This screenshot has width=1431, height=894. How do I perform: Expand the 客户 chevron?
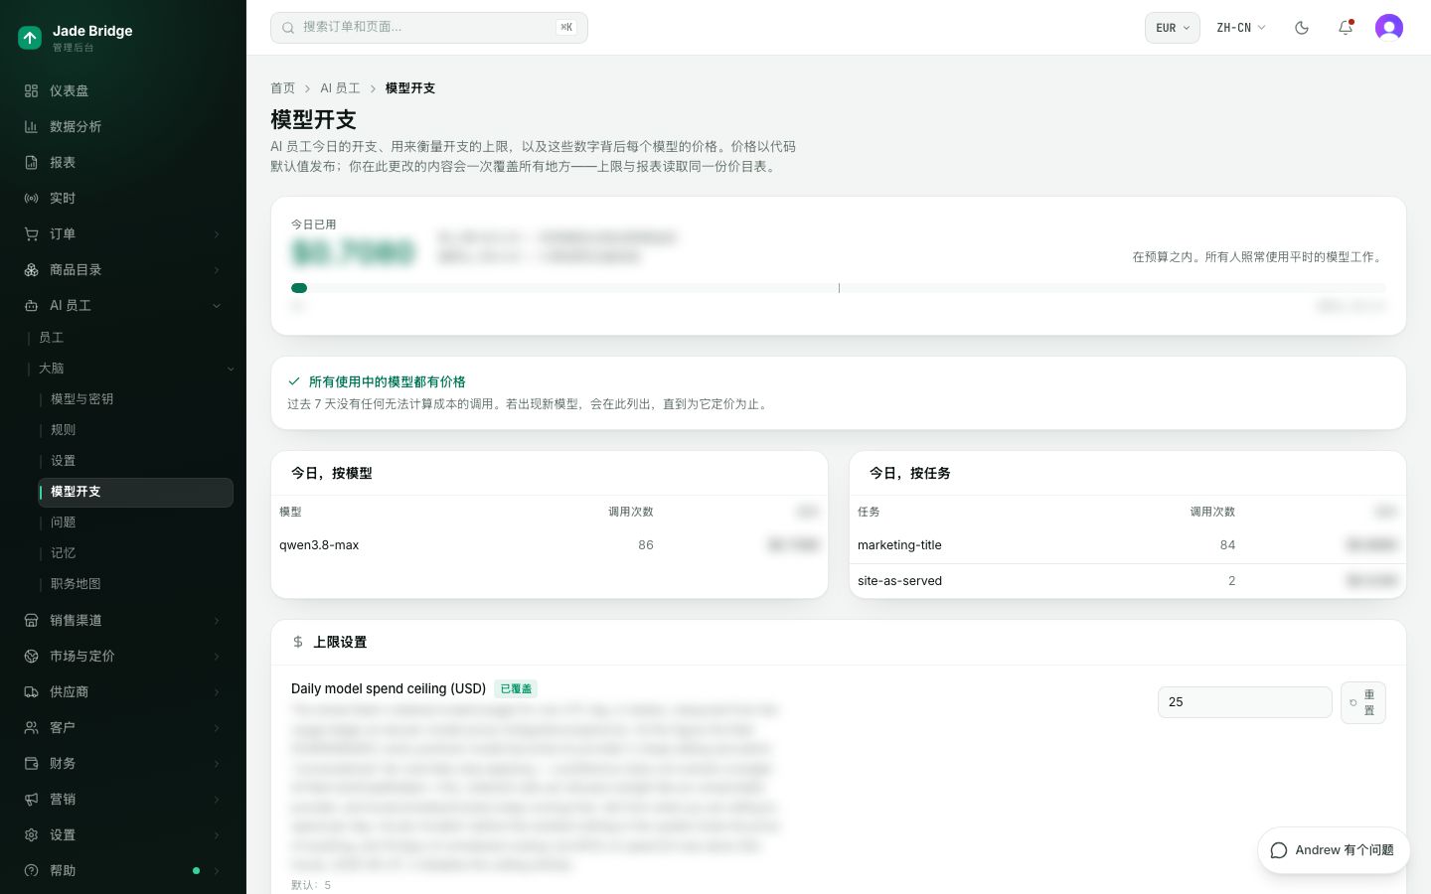coord(217,728)
